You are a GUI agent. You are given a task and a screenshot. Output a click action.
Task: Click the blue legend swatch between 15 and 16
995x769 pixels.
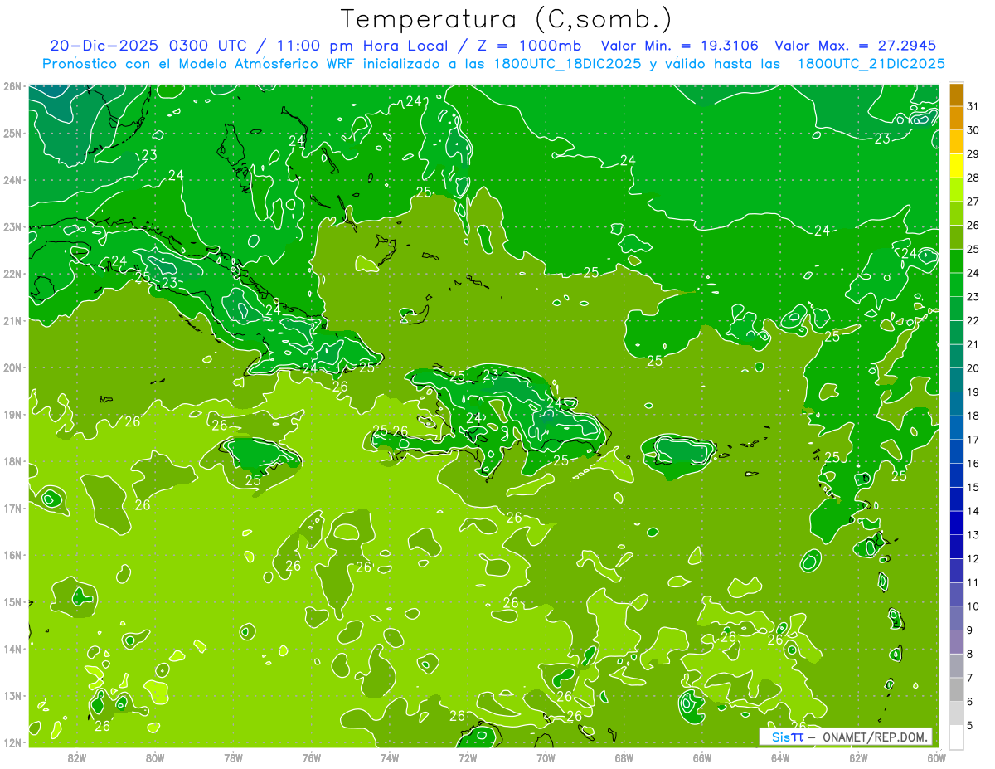pos(956,475)
